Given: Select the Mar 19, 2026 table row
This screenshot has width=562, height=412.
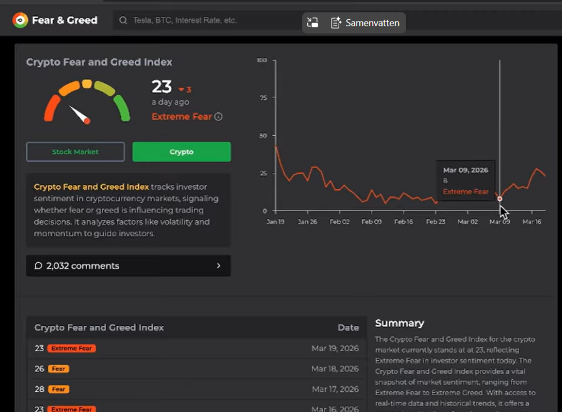Looking at the screenshot, I should pyautogui.click(x=196, y=348).
